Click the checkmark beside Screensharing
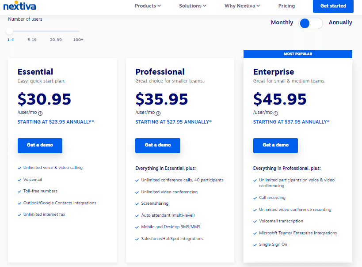This screenshot has width=362, height=267. click(x=137, y=203)
